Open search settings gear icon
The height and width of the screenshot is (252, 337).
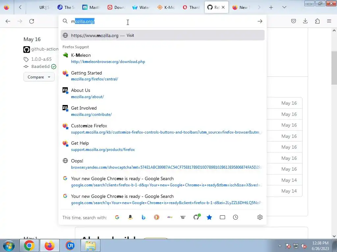click(x=260, y=217)
